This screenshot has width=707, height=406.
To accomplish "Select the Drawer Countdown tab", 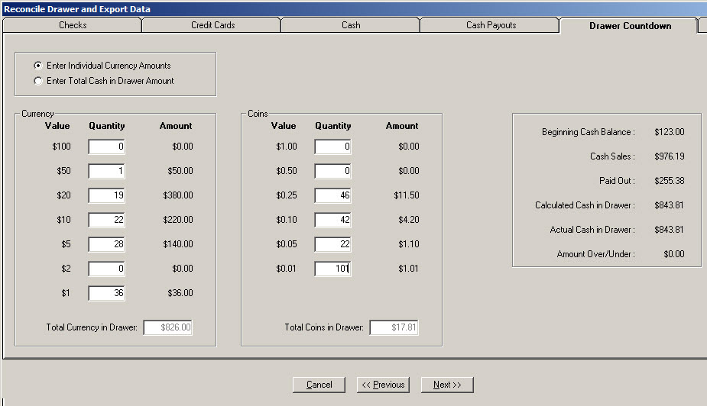I will pyautogui.click(x=630, y=26).
